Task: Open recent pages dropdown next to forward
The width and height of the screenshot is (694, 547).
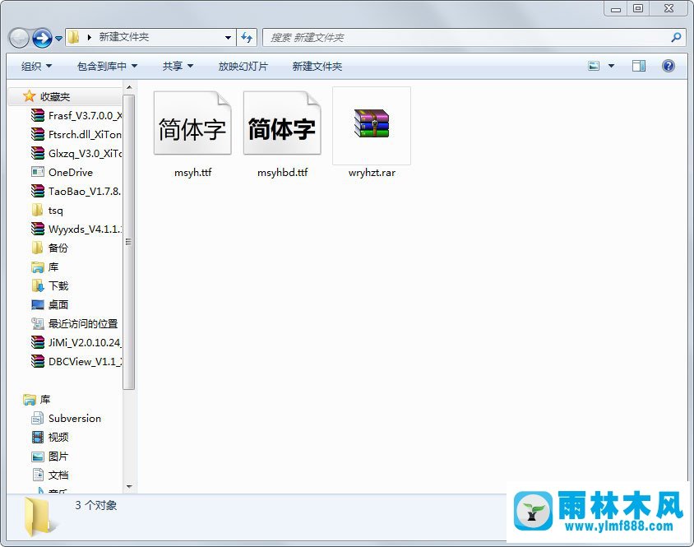Action: point(59,39)
